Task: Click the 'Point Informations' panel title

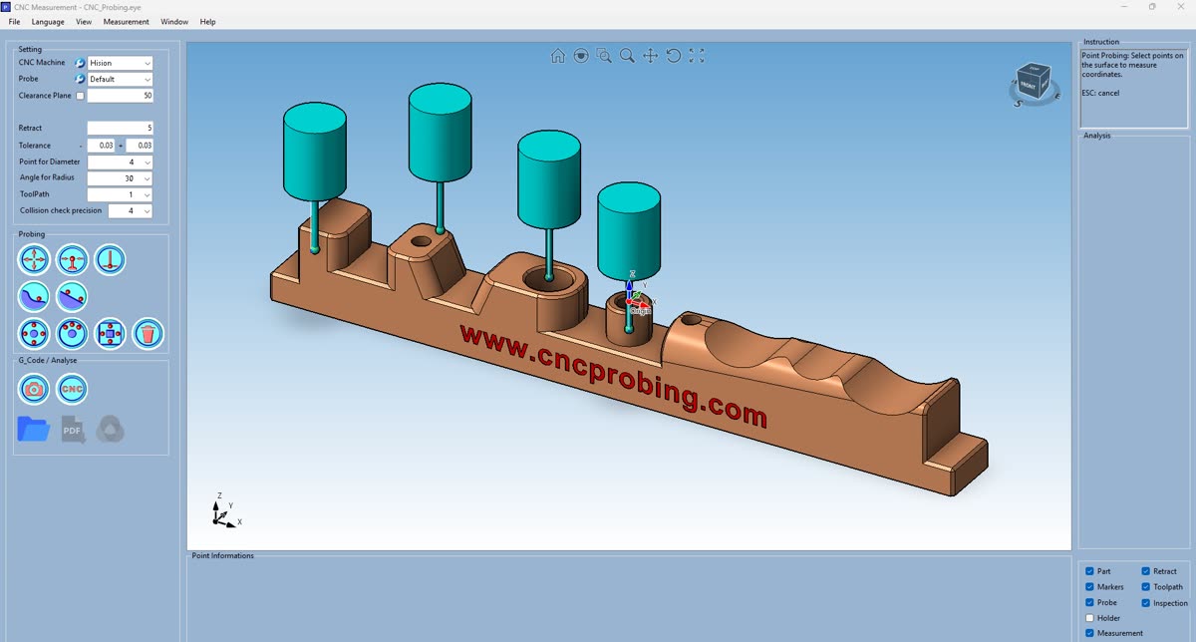Action: click(223, 555)
